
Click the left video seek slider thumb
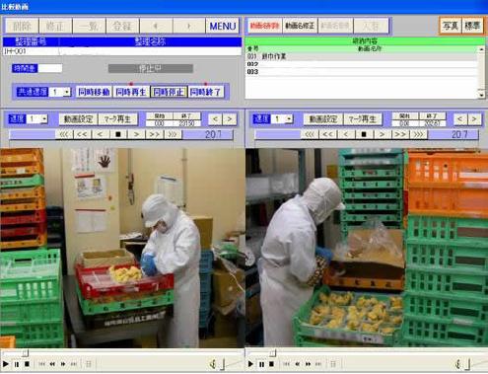click(x=25, y=353)
